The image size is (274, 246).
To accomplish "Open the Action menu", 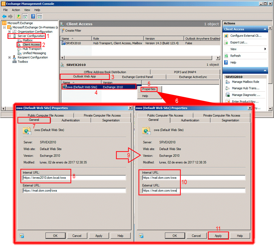I will tap(16, 10).
